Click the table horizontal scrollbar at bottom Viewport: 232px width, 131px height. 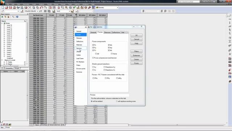[177, 125]
